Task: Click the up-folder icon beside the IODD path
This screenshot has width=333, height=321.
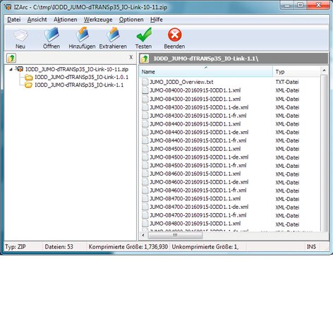Action: [145, 59]
